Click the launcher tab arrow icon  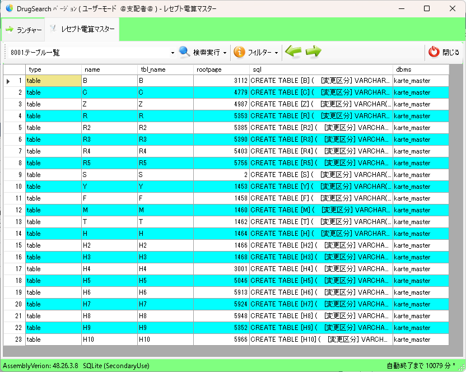tap(10, 30)
